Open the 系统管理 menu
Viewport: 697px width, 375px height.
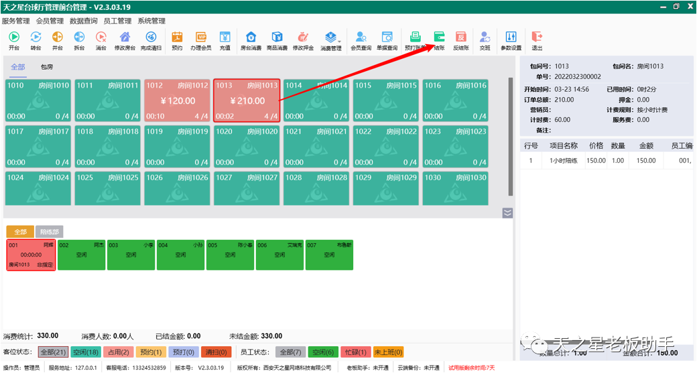(151, 21)
